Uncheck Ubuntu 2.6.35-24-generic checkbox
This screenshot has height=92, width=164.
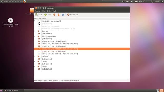39,46
